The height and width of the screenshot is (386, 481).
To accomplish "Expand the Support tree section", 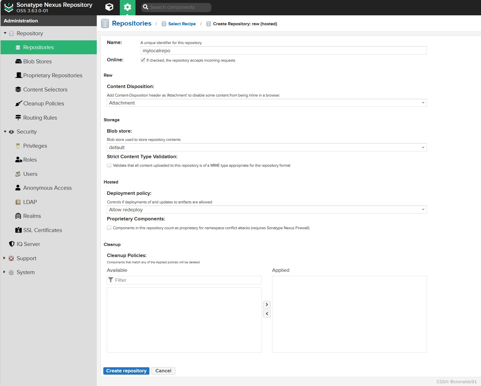I will 4,258.
